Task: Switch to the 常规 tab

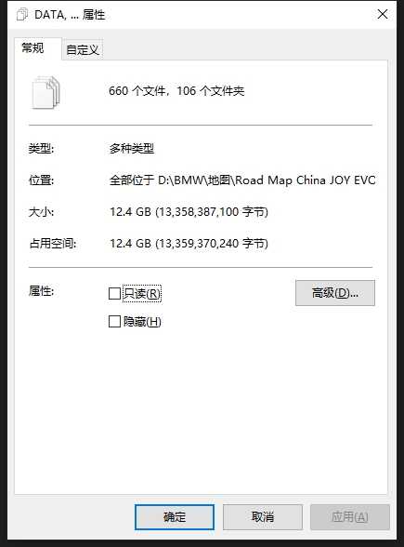Action: coord(33,47)
